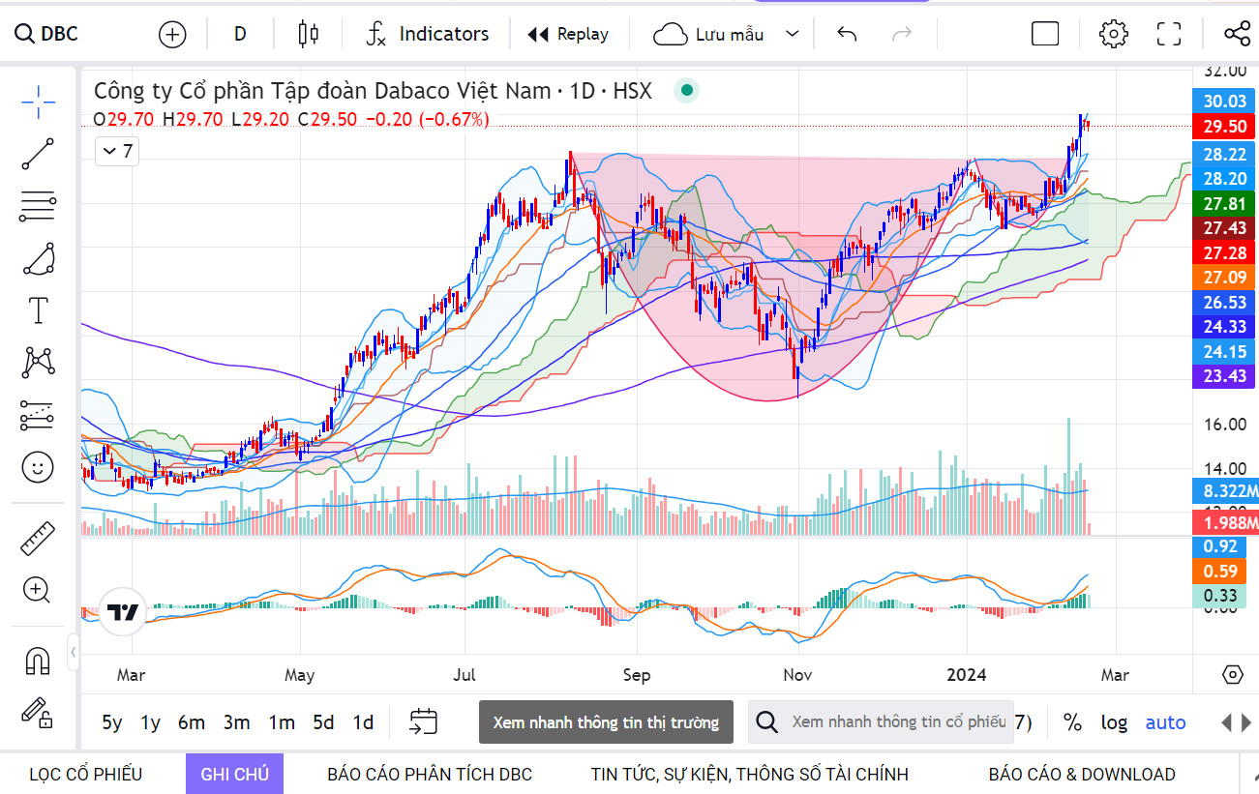Image resolution: width=1259 pixels, height=794 pixels.
Task: Enter fullscreen mode
Action: pos(1170,34)
